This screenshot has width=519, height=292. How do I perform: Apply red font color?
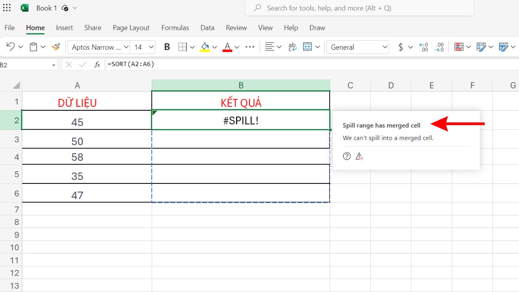[x=227, y=47]
